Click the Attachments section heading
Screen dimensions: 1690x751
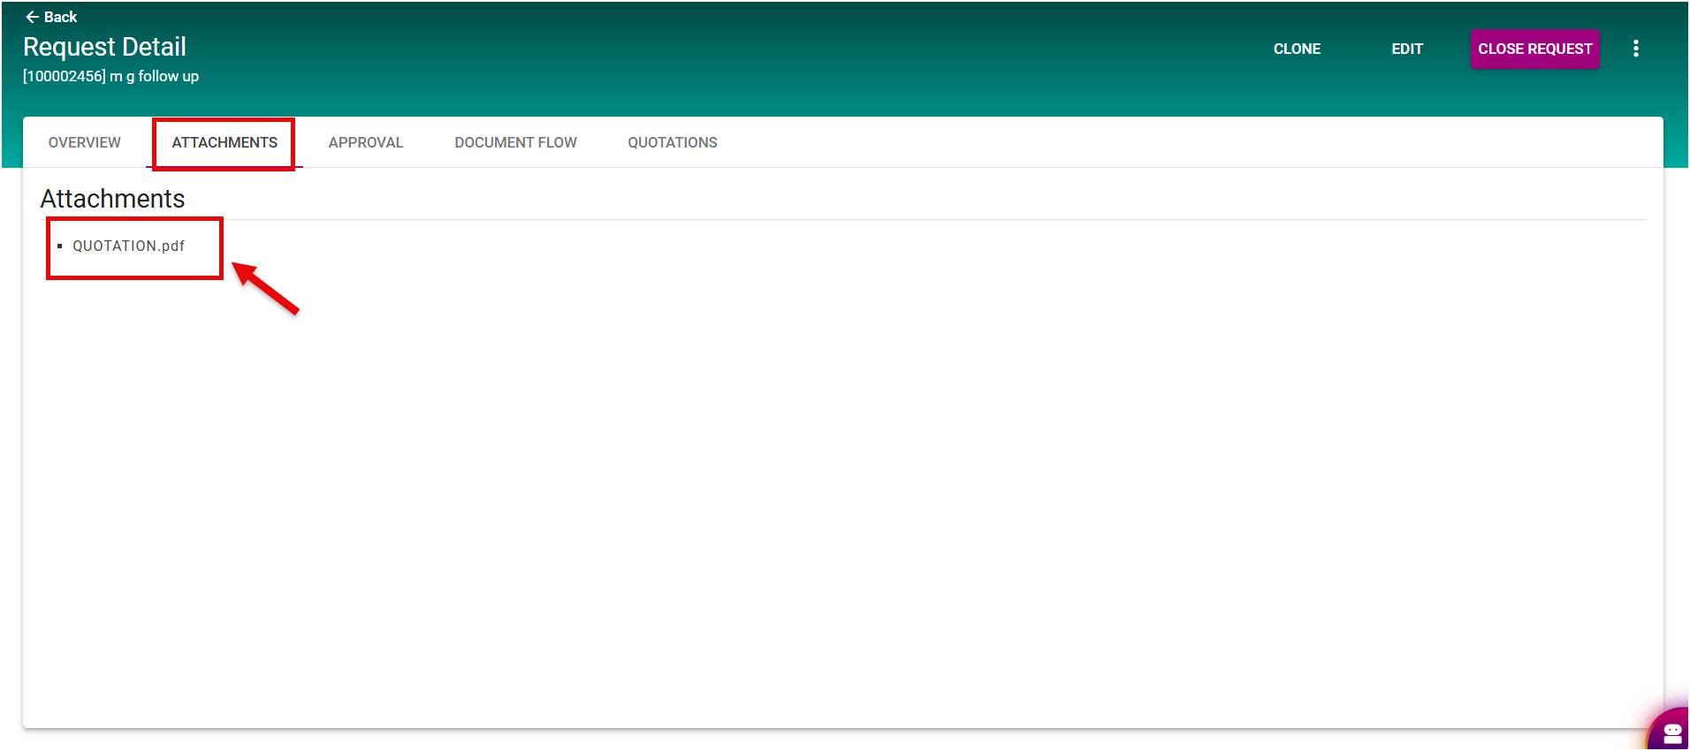point(112,199)
